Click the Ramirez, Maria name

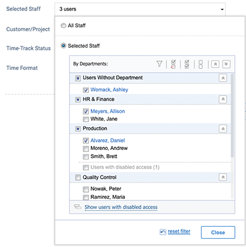[108, 197]
